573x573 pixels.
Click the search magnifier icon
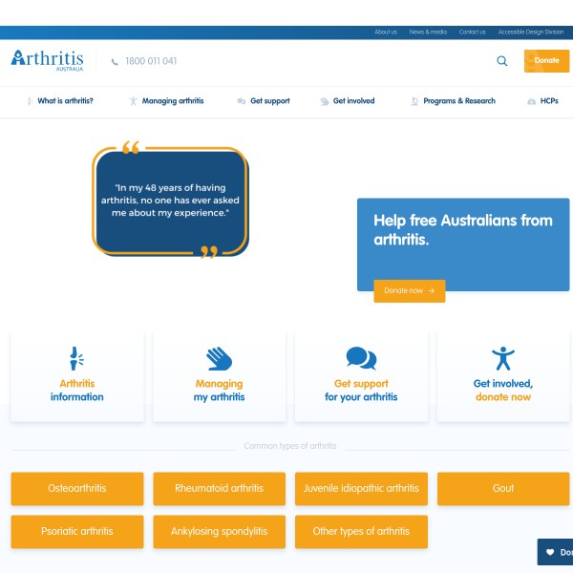502,61
